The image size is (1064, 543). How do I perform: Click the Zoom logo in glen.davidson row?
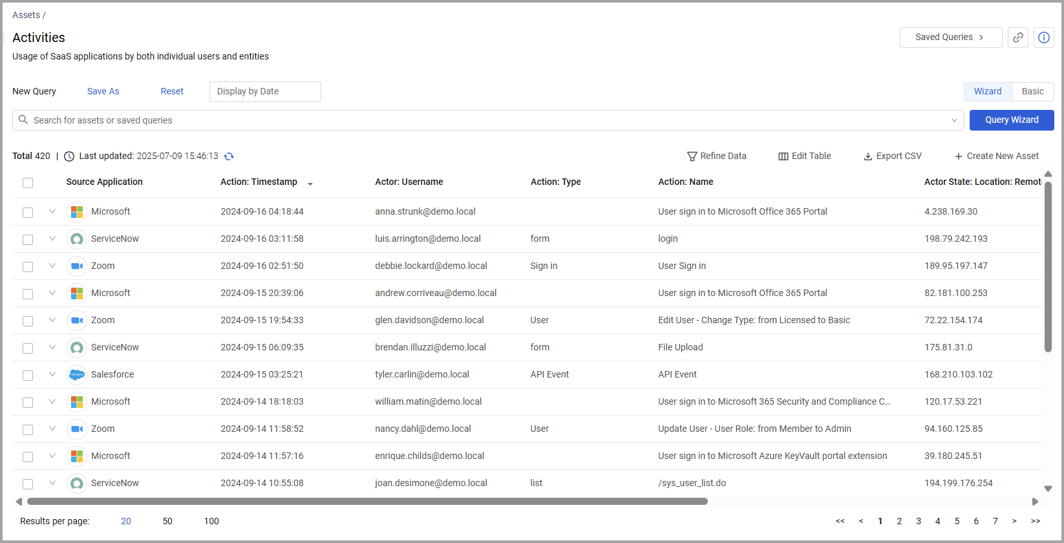pyautogui.click(x=77, y=321)
